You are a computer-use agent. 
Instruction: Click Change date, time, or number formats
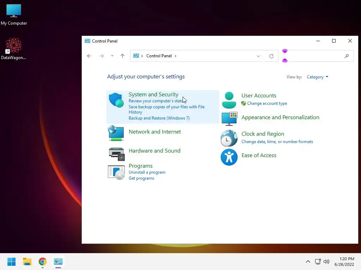click(x=277, y=142)
